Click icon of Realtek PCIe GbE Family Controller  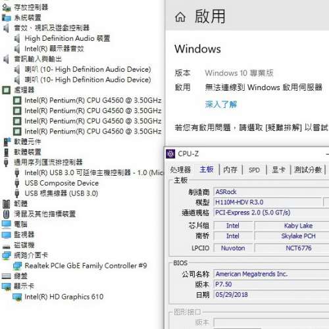(17, 266)
